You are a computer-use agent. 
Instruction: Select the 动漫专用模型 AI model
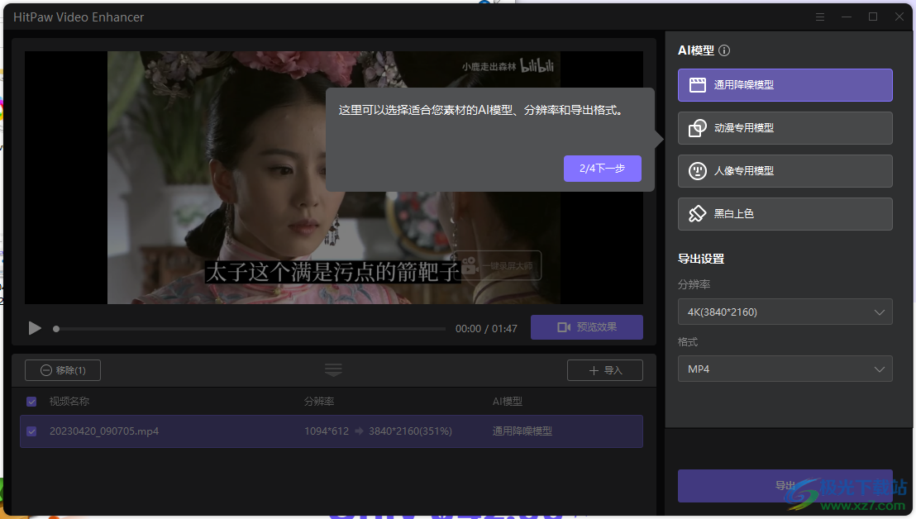click(x=785, y=128)
